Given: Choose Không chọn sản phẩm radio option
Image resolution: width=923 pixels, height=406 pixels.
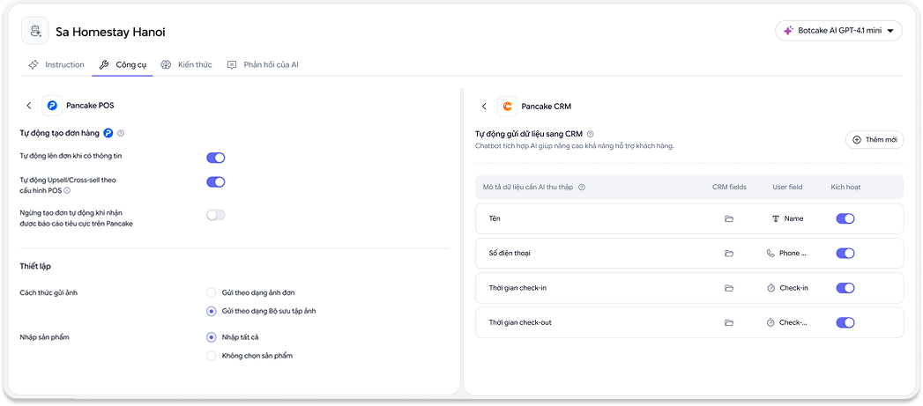Looking at the screenshot, I should point(212,356).
